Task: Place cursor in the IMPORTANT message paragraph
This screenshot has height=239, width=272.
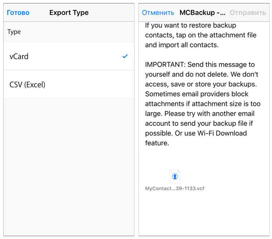Action: pyautogui.click(x=203, y=104)
